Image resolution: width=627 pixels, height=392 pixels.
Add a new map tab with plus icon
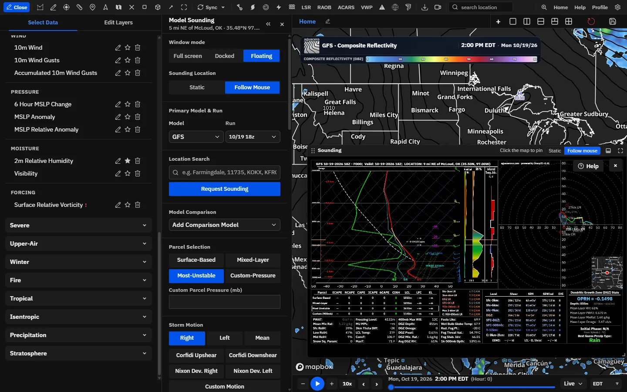499,21
